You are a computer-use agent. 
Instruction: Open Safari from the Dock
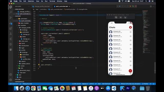[x=27, y=88]
